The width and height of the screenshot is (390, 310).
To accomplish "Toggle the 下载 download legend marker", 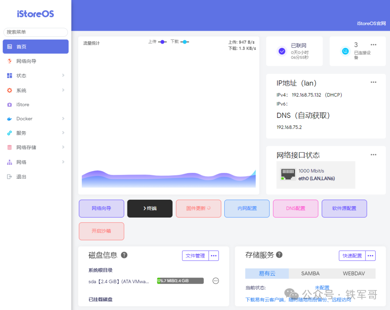I will point(185,42).
